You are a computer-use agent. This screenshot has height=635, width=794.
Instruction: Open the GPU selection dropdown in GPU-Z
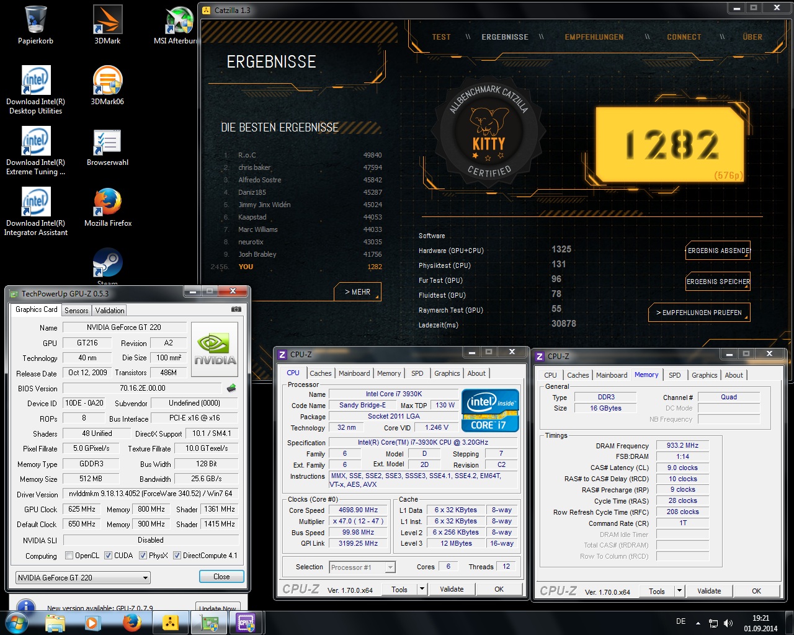[83, 578]
